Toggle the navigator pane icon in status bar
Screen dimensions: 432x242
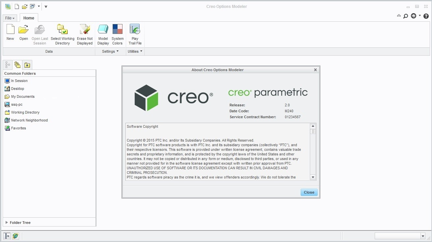pos(7,236)
